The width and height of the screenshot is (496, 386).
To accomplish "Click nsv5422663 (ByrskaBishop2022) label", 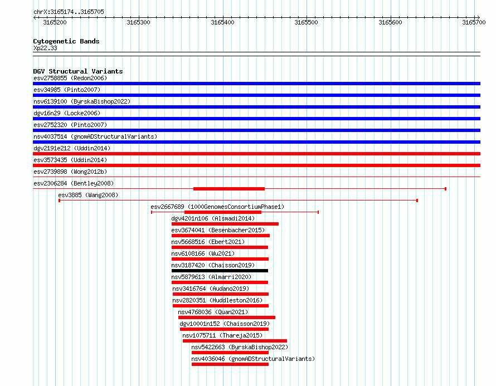I will tap(240, 347).
